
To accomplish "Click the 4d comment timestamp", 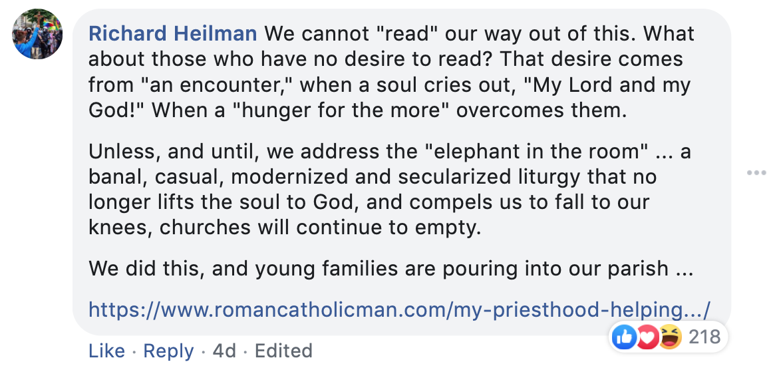I will (224, 351).
